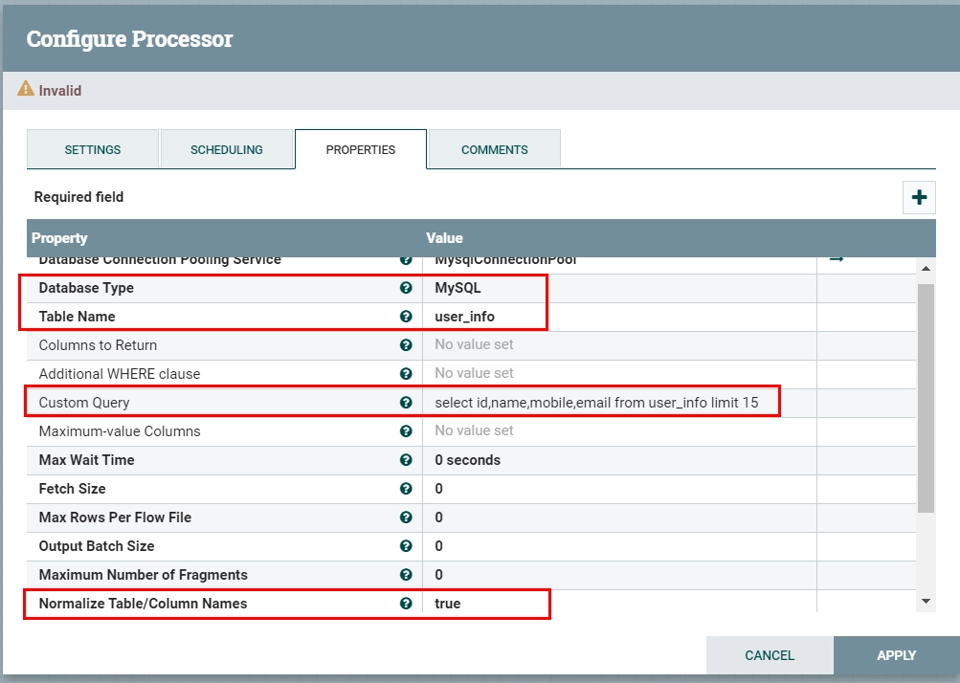Add a new property with plus icon
The height and width of the screenshot is (683, 960).
[x=919, y=197]
